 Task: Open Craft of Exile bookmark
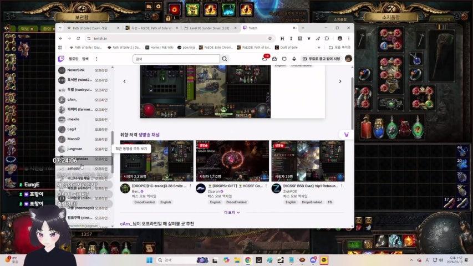point(286,47)
